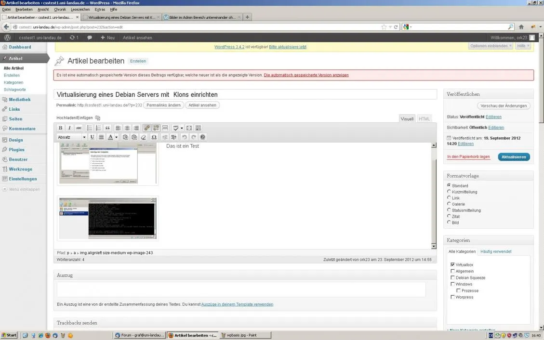
Task: Decrease indent of paragraph
Action: (x=165, y=137)
